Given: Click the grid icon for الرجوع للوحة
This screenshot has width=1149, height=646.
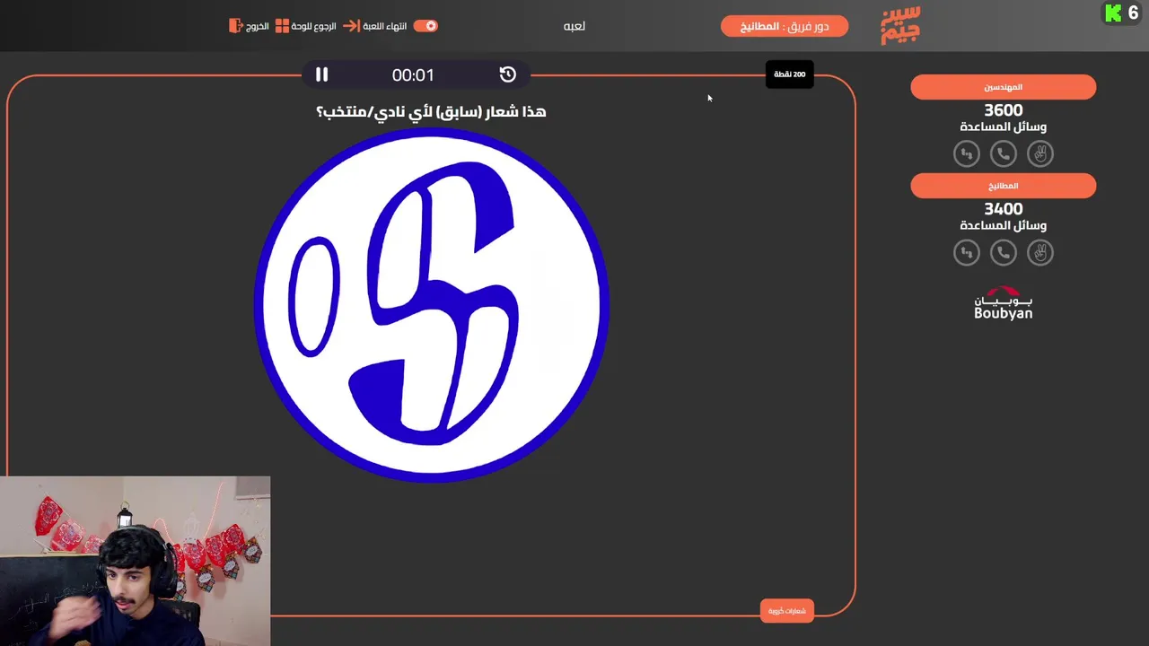Looking at the screenshot, I should coord(282,26).
